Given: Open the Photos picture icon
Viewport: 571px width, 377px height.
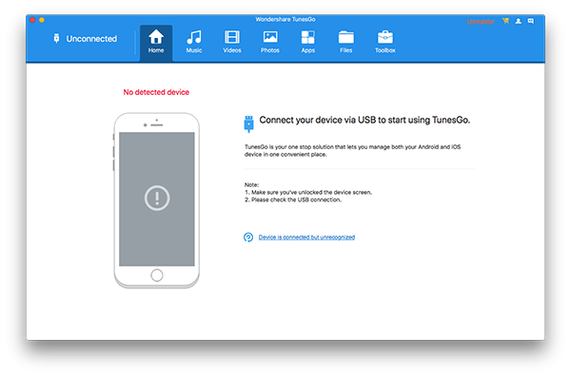Looking at the screenshot, I should coord(270,37).
